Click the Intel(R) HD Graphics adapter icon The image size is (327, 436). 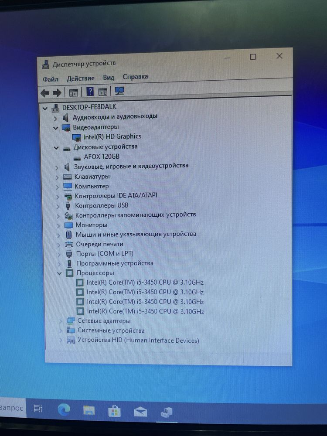click(76, 137)
